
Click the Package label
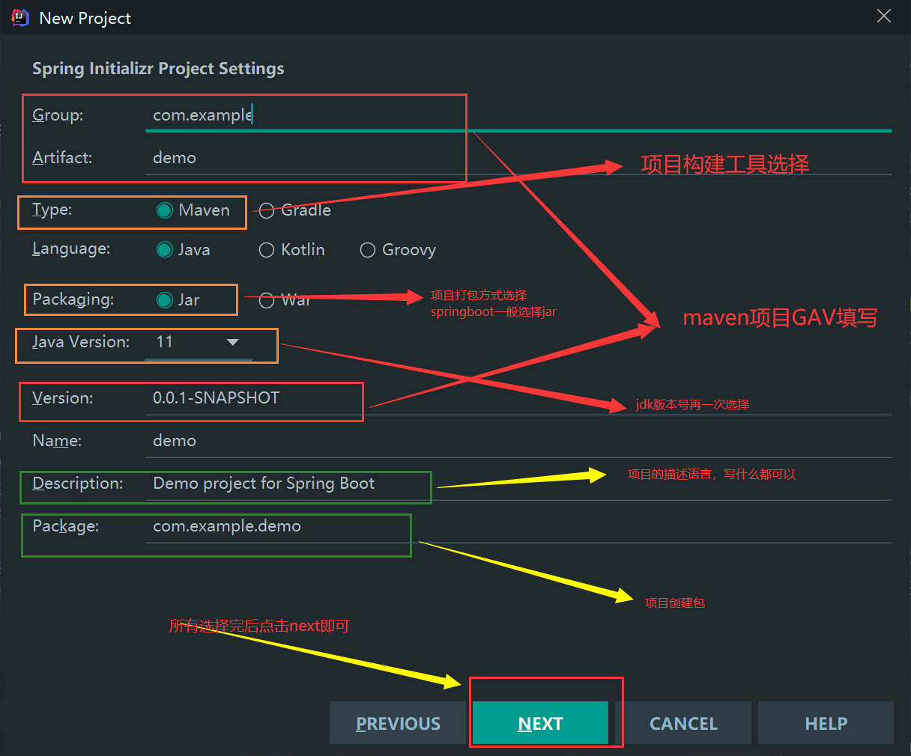(66, 526)
